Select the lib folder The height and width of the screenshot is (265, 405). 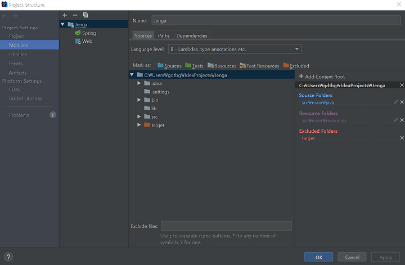[x=211, y=109]
